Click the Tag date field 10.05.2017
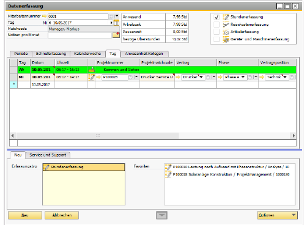 81,23
